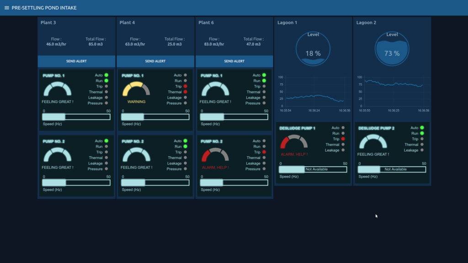Click Plant 3 Pump 1 Auto indicator light
The width and height of the screenshot is (468, 263).
106,75
